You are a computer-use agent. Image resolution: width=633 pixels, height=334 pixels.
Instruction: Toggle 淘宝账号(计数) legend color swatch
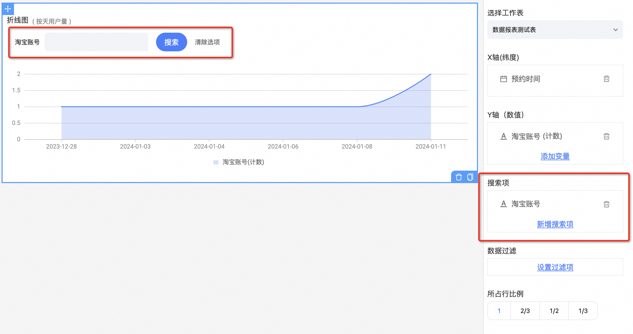pyautogui.click(x=216, y=162)
